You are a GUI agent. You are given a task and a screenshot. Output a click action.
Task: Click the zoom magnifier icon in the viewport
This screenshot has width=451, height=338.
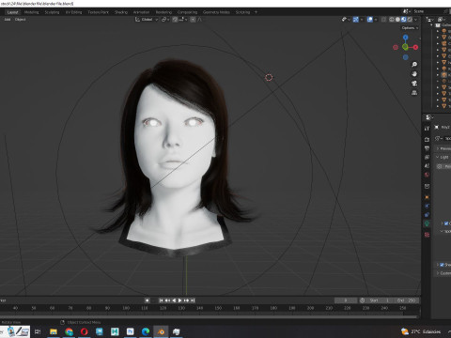pos(414,65)
